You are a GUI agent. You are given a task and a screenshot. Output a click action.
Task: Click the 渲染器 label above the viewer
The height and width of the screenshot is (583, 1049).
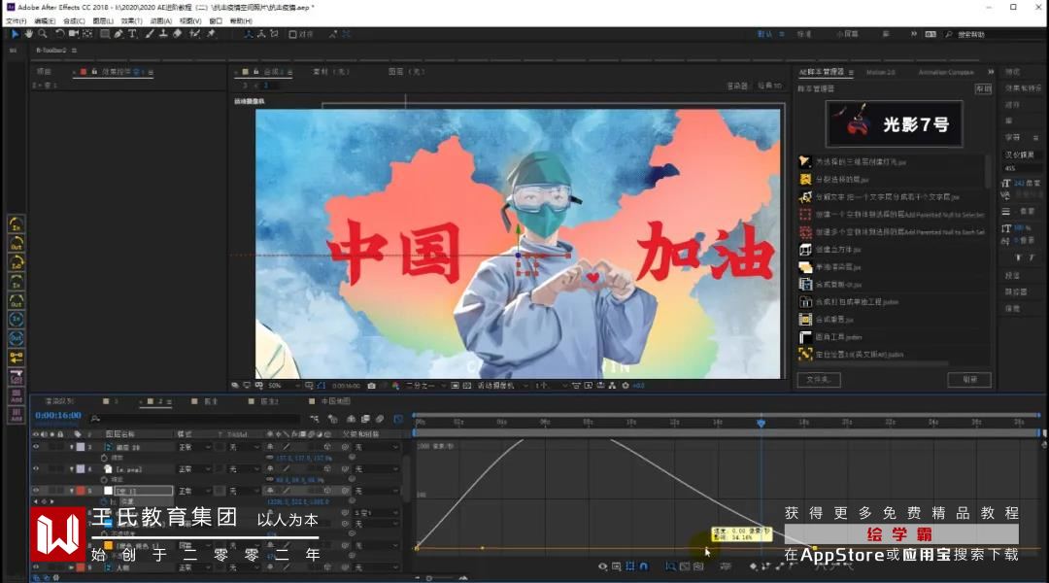[x=737, y=86]
